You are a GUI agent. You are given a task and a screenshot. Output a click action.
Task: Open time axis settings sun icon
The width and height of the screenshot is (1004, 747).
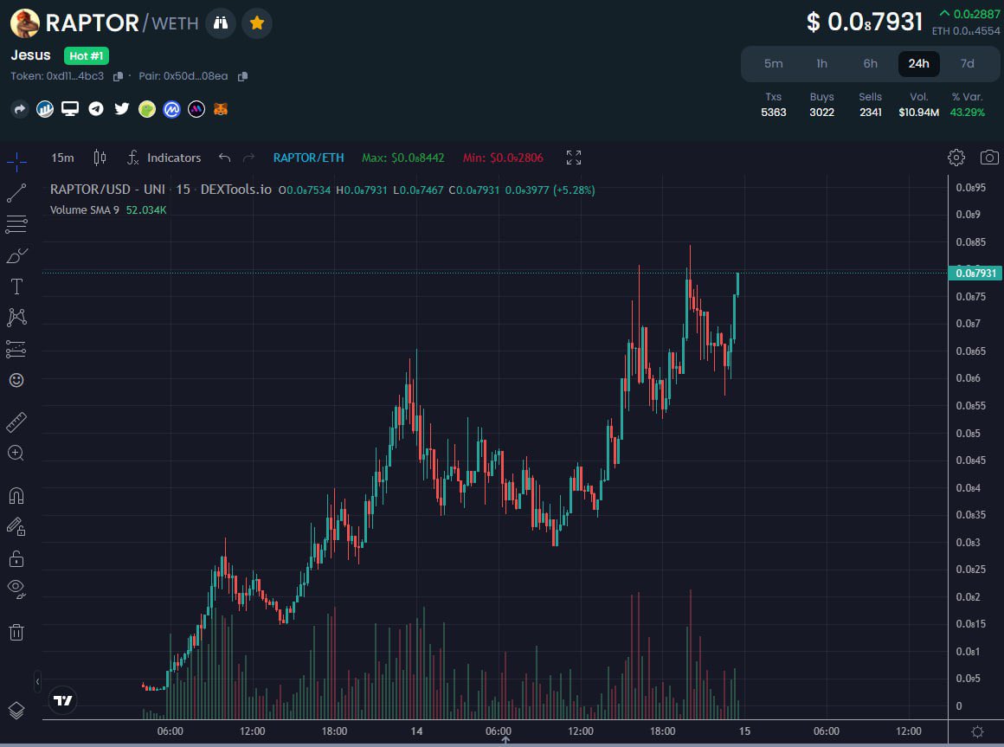tap(977, 731)
